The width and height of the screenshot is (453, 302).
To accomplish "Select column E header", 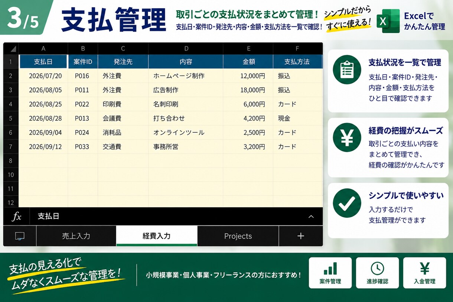I will click(248, 49).
